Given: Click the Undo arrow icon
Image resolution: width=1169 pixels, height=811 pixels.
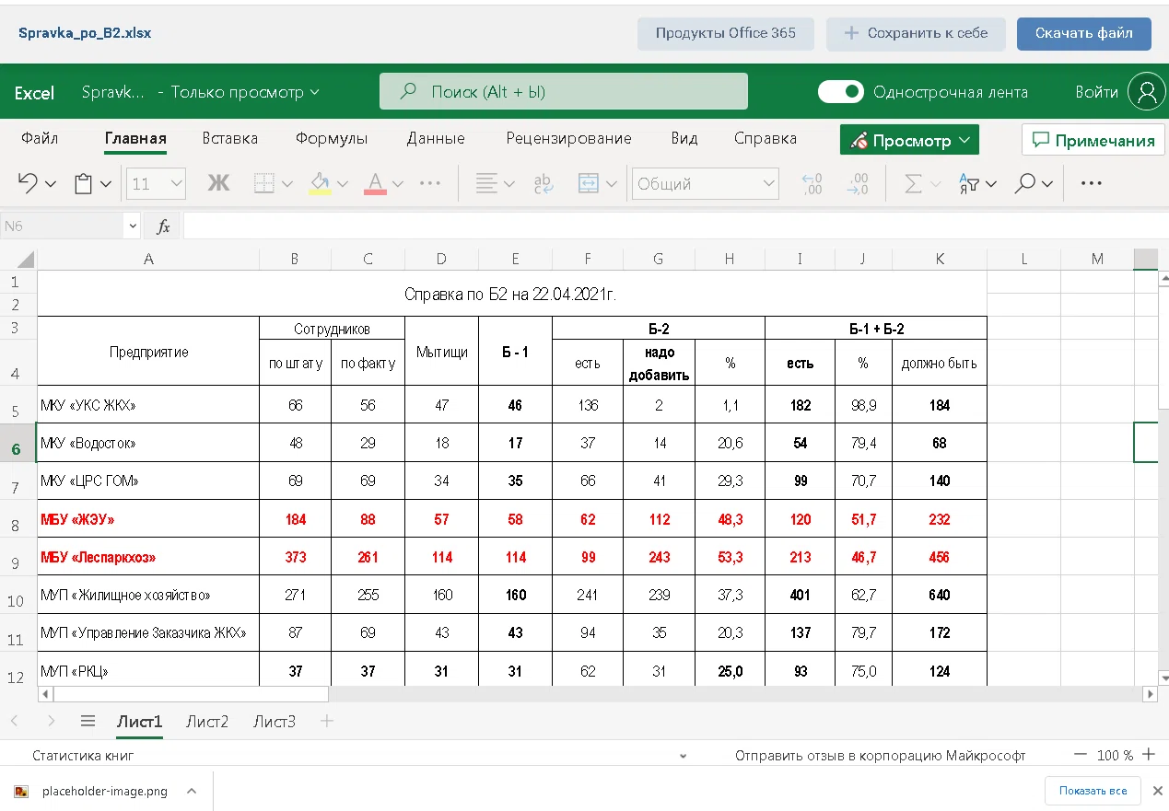Looking at the screenshot, I should pos(28,183).
